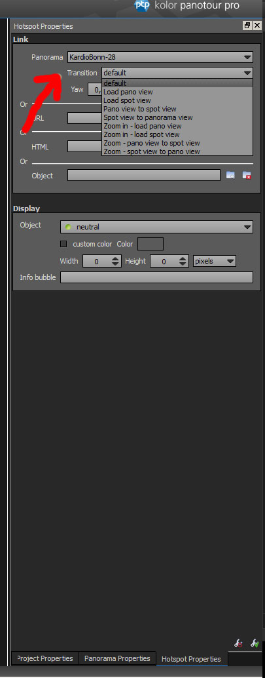265x678 pixels.
Task: Increase the Width value with up arrow
Action: click(x=115, y=258)
